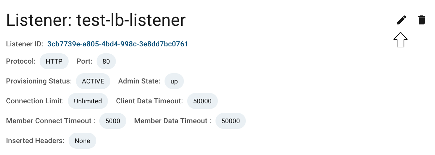Screen dimensions: 435x155
Task: Click the Inserted Headers label
Action: 35,141
